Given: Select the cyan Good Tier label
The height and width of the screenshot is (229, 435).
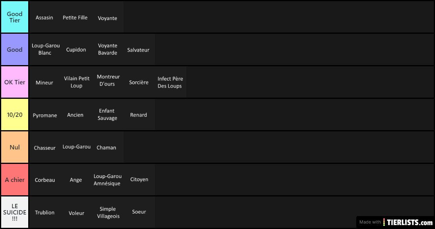Looking at the screenshot, I should [15, 17].
